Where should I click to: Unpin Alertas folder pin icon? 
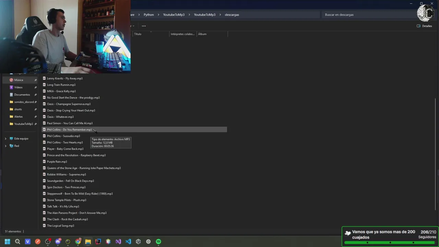click(35, 117)
